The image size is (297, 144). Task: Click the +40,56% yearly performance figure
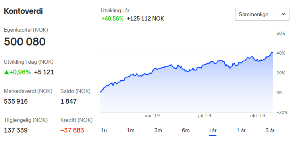pos(112,19)
